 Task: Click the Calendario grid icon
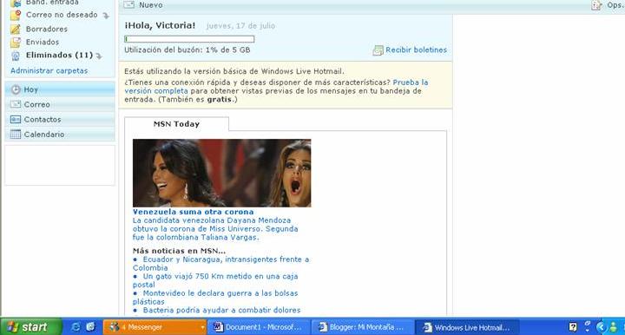click(16, 135)
